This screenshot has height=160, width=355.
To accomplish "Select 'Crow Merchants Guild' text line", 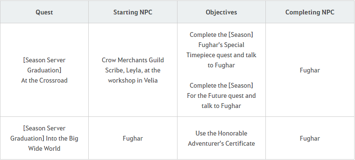I will pos(133,60).
